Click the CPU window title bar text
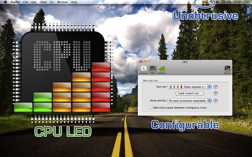Viewport: 252px width, 157px height. 185,62
